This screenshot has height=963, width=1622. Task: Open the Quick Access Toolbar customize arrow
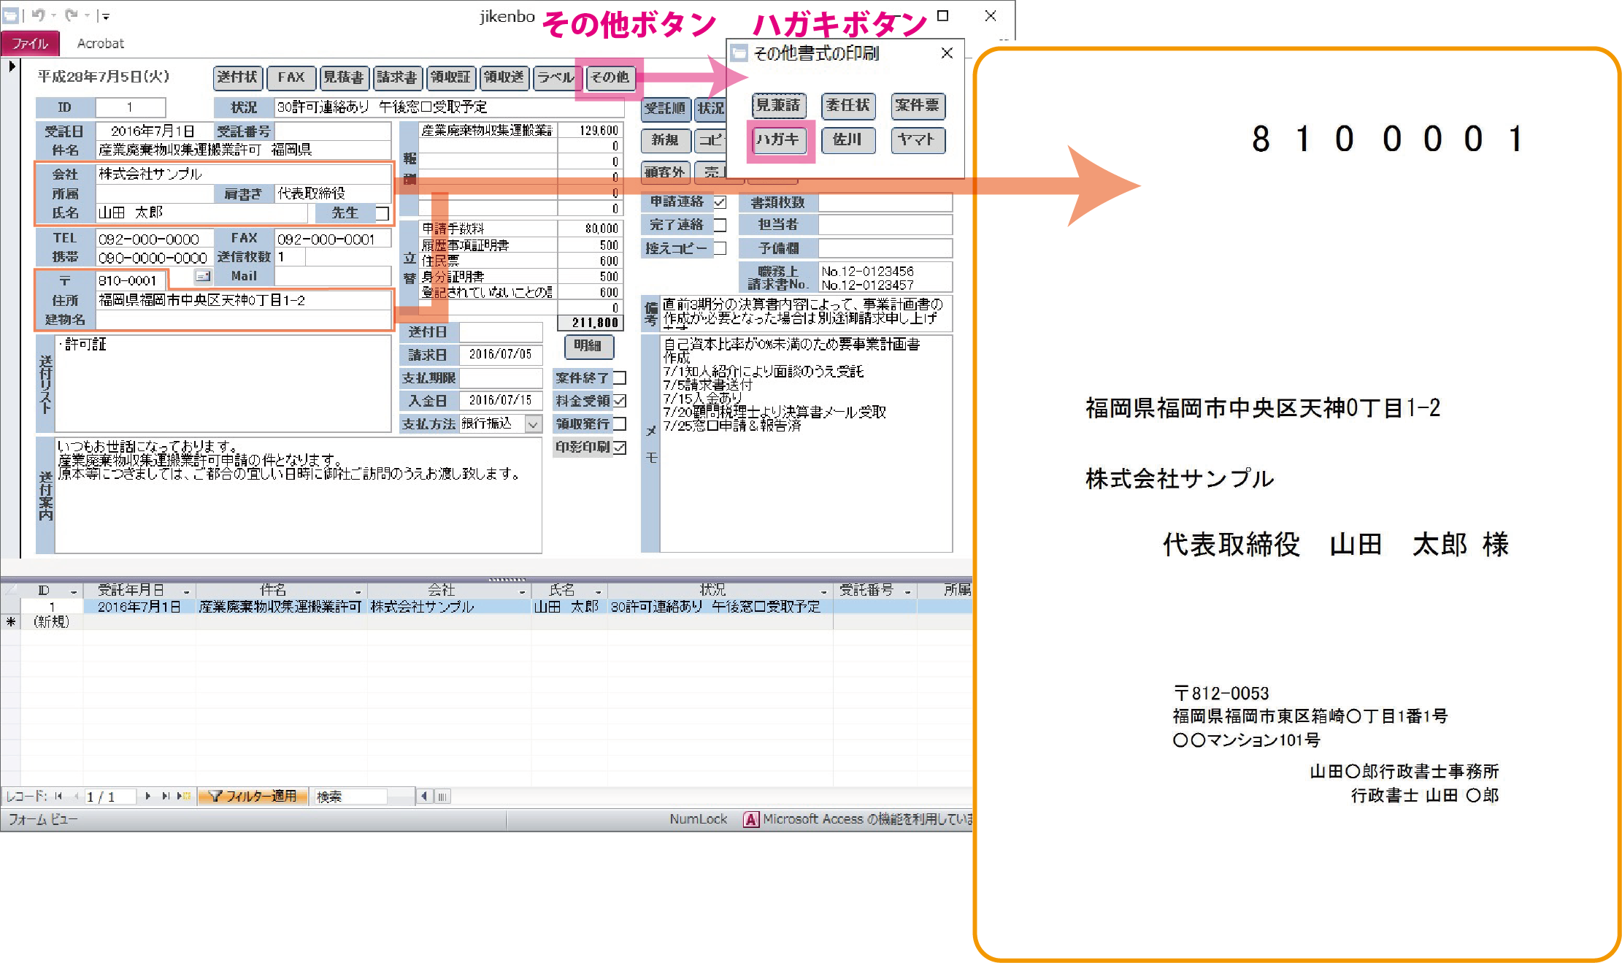(105, 16)
